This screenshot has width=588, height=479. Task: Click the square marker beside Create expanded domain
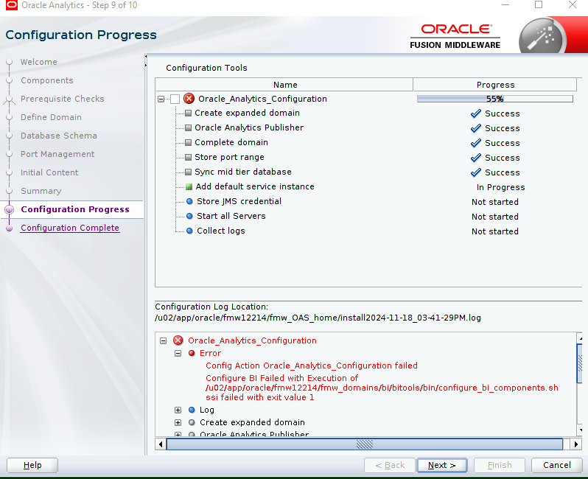point(188,113)
